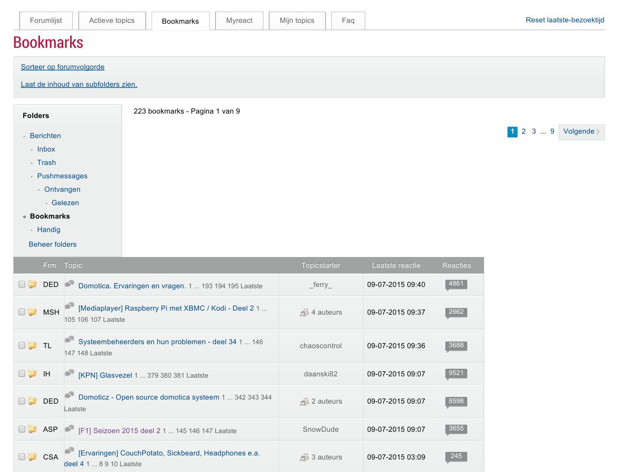Switch to the Actieve topics tab

click(x=112, y=21)
